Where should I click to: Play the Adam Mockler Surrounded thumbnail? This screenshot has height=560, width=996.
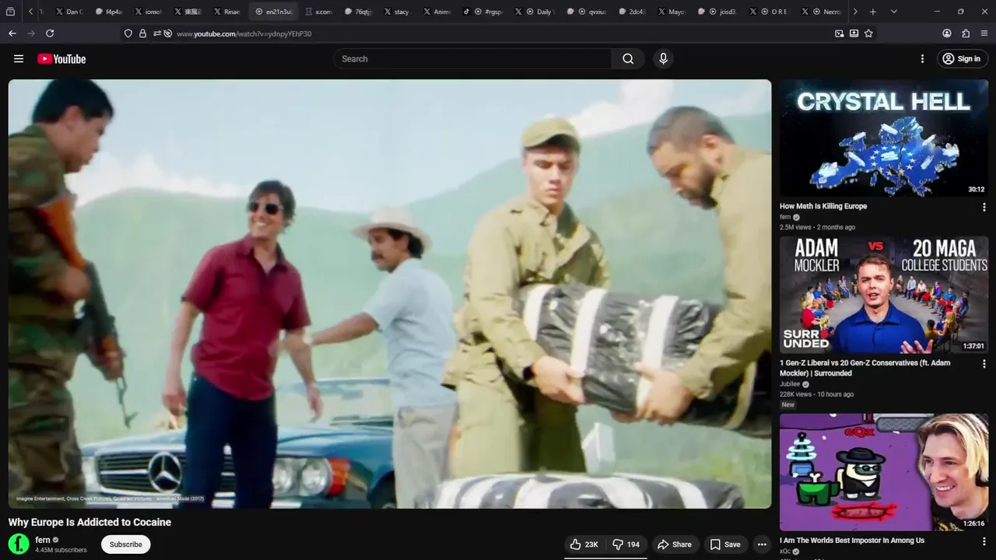coord(884,295)
